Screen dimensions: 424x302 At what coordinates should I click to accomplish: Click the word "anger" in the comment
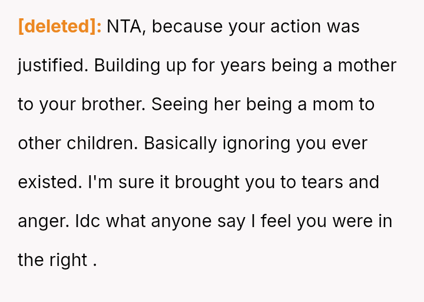44,221
